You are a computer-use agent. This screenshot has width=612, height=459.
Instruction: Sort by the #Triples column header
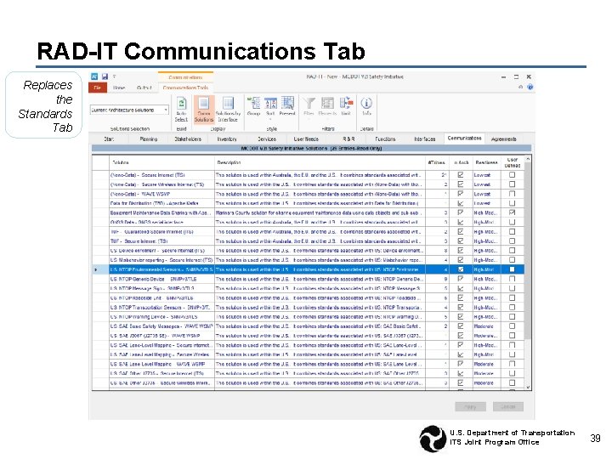click(x=437, y=162)
